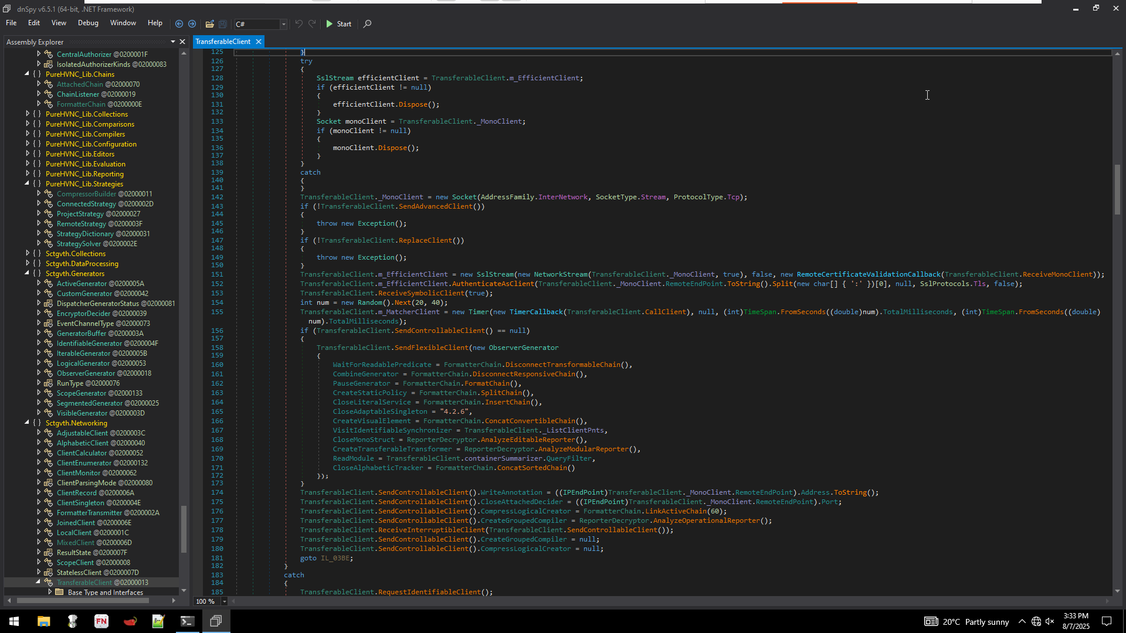Open the Debug menu

[88, 23]
